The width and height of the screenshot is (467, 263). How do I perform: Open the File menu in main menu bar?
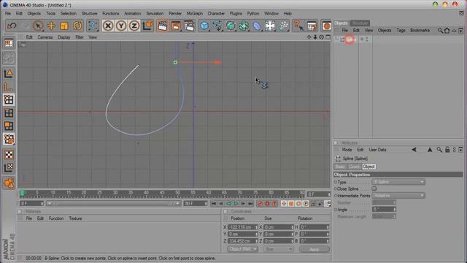pos(8,13)
